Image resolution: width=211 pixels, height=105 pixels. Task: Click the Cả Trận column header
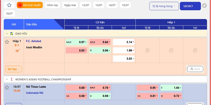pos(100,22)
